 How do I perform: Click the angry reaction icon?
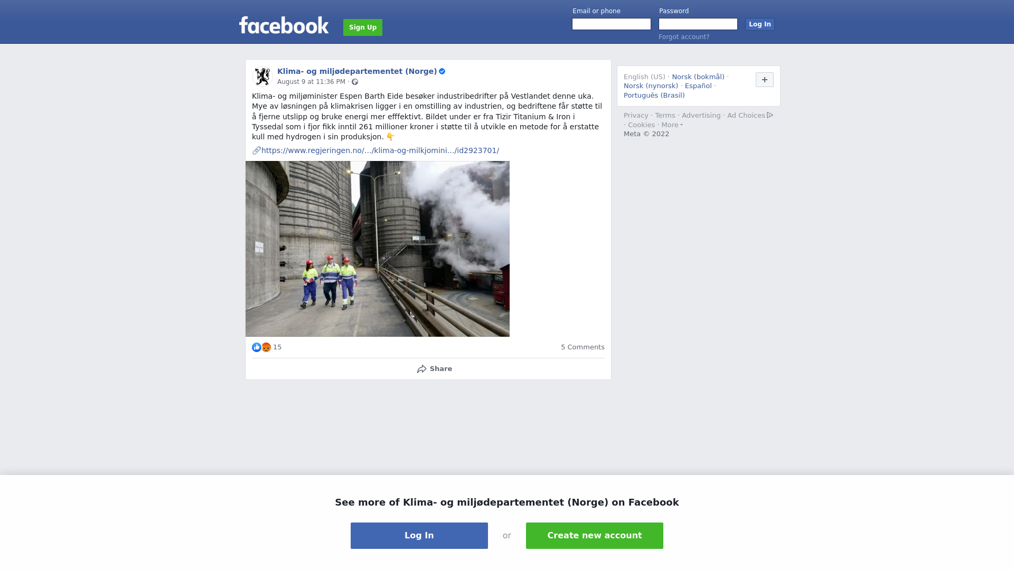[x=266, y=347]
